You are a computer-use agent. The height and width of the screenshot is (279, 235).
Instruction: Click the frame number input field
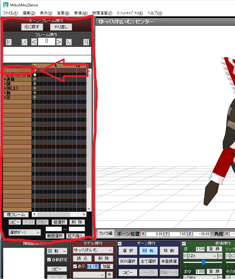coord(46,41)
